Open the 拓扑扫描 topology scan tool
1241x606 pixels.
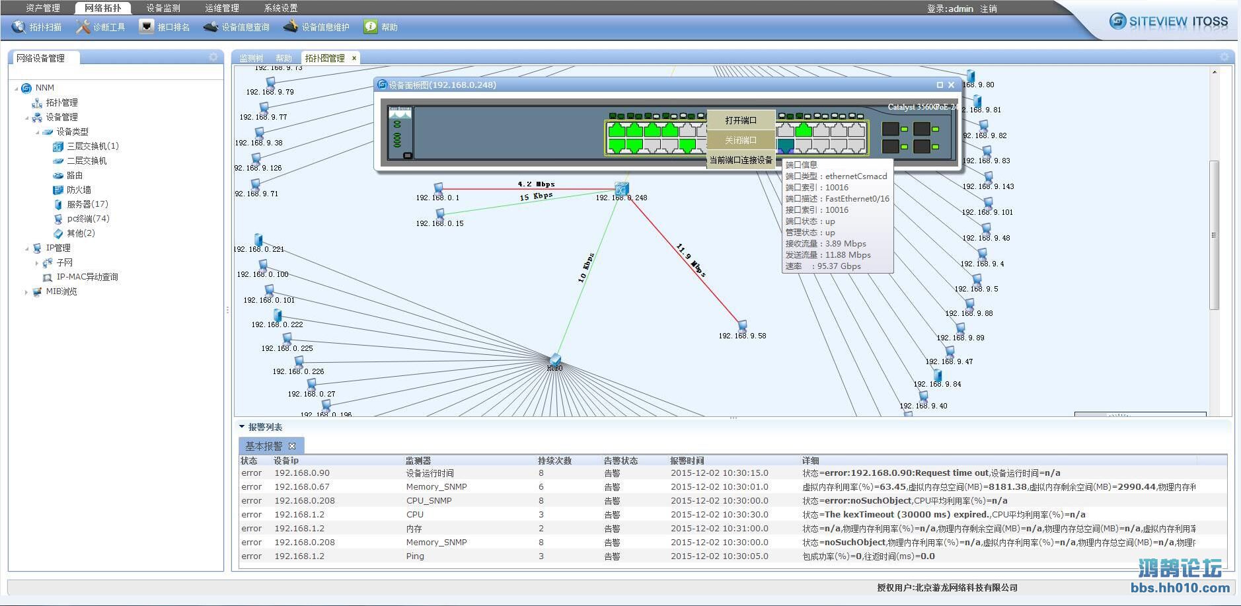point(37,27)
